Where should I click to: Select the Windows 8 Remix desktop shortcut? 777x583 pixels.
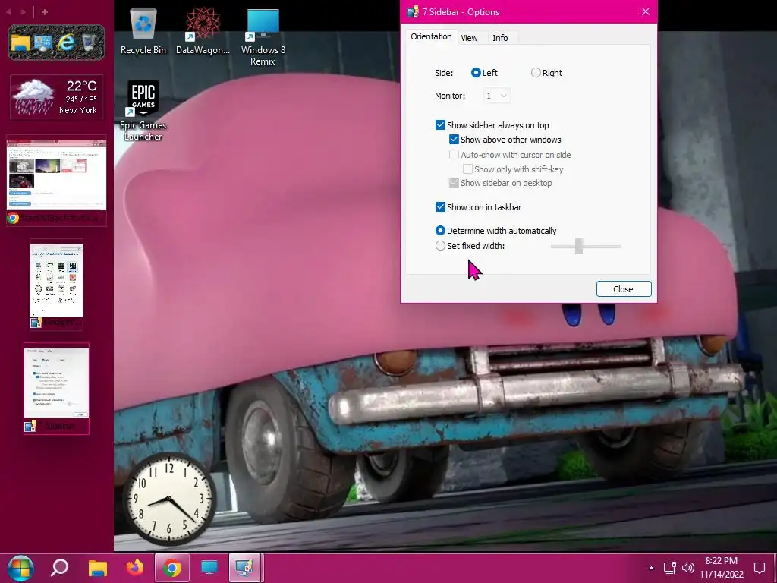(263, 37)
